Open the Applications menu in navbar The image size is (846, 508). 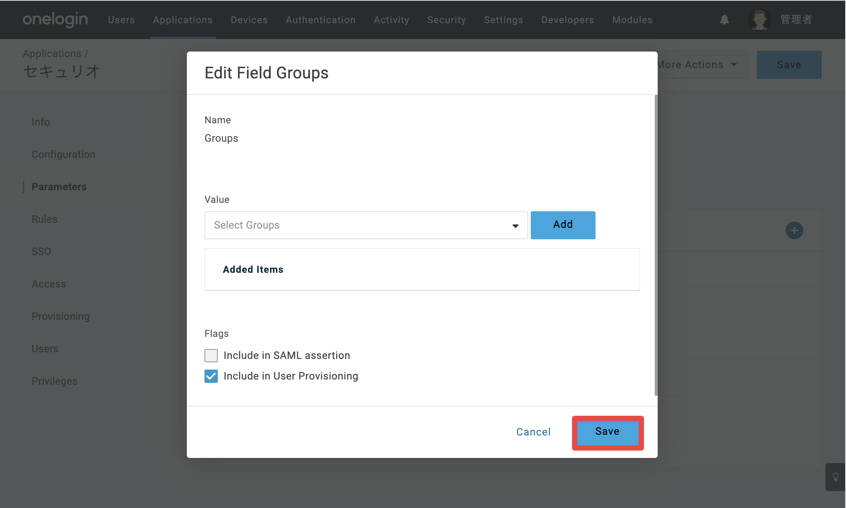pyautogui.click(x=183, y=20)
